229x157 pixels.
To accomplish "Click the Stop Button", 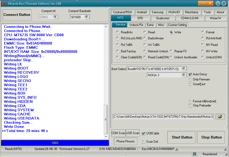I will (x=211, y=137).
